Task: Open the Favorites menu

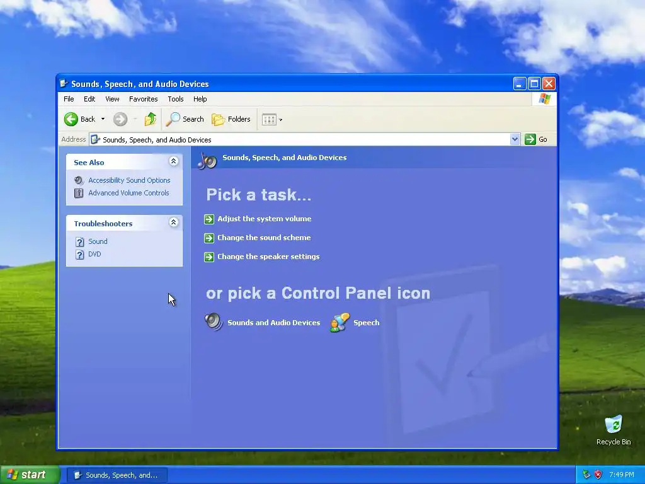Action: [x=143, y=99]
